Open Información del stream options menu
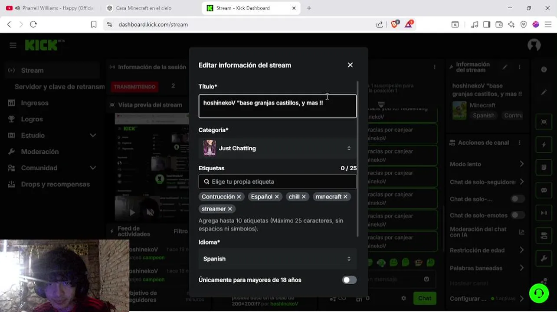This screenshot has width=557, height=312. click(519, 67)
